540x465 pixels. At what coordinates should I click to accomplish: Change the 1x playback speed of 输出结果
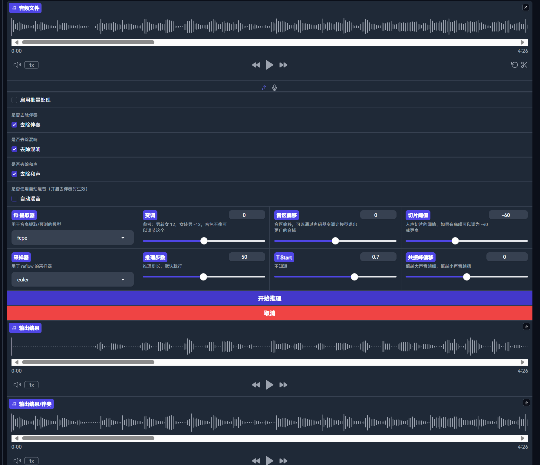[x=31, y=385]
